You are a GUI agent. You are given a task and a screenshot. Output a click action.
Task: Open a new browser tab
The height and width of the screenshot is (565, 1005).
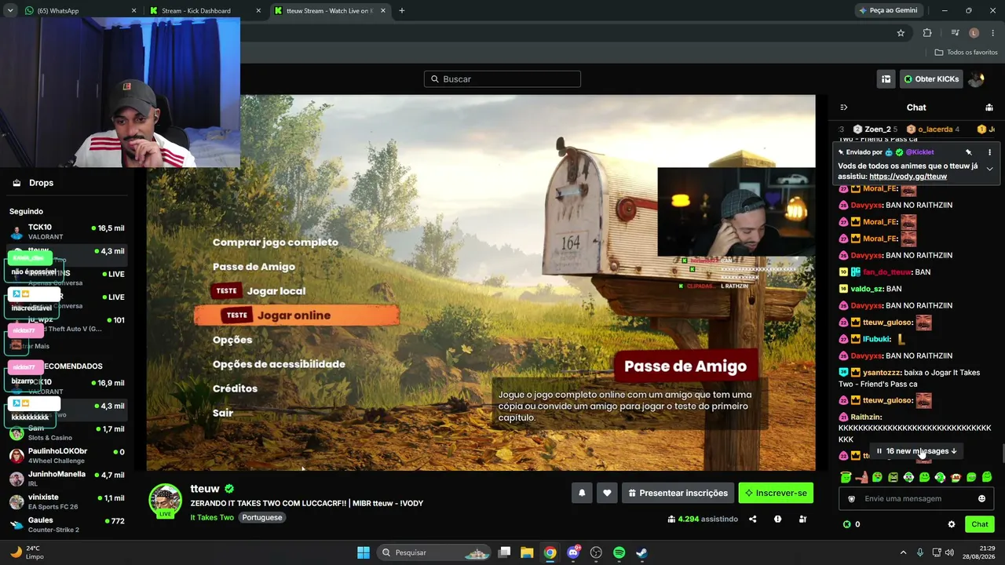click(x=402, y=11)
